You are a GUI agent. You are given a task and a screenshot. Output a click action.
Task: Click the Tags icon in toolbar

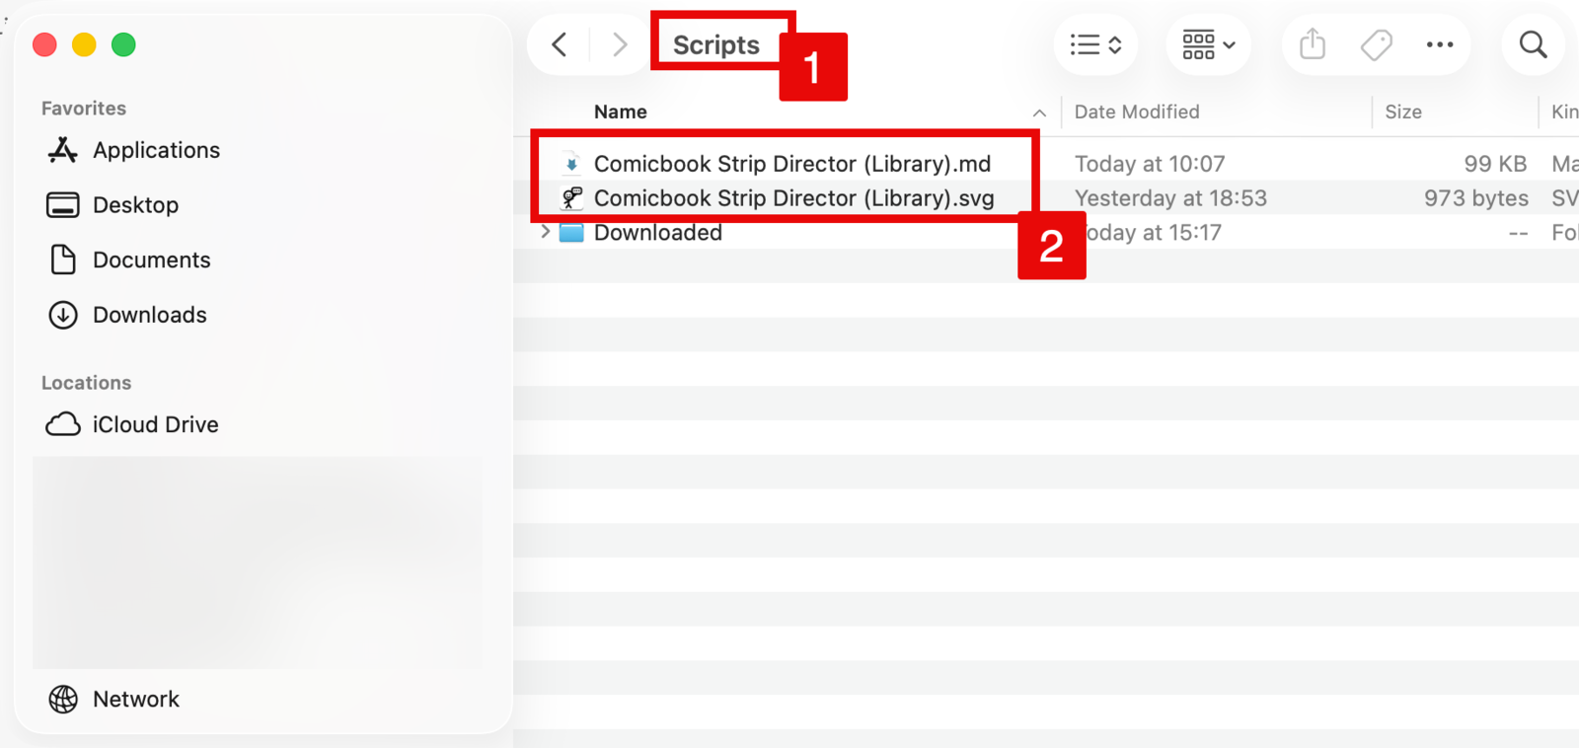(x=1376, y=44)
